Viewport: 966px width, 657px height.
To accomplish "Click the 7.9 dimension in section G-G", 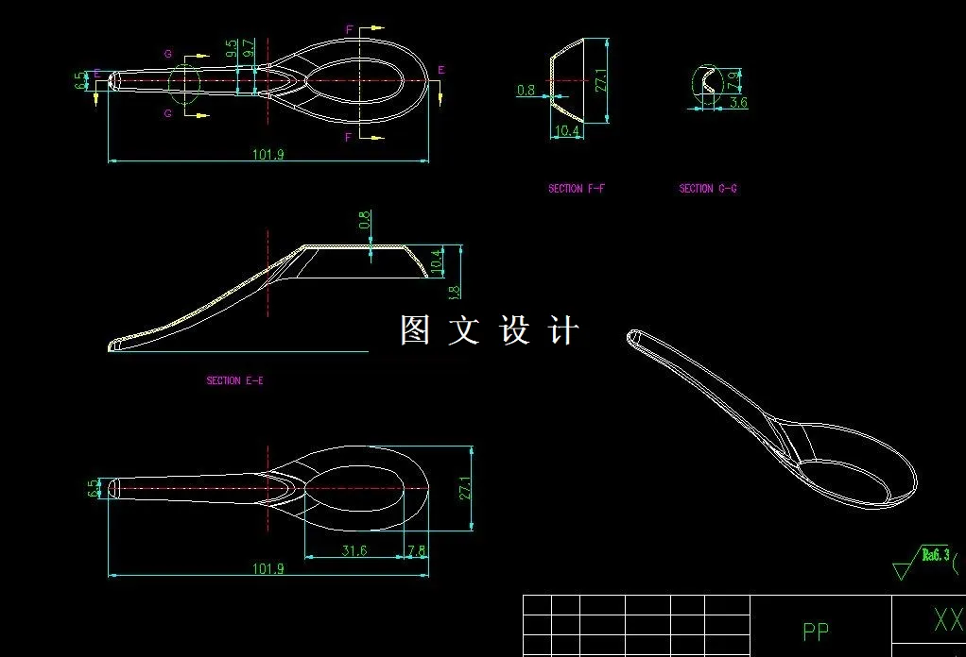I will 732,80.
